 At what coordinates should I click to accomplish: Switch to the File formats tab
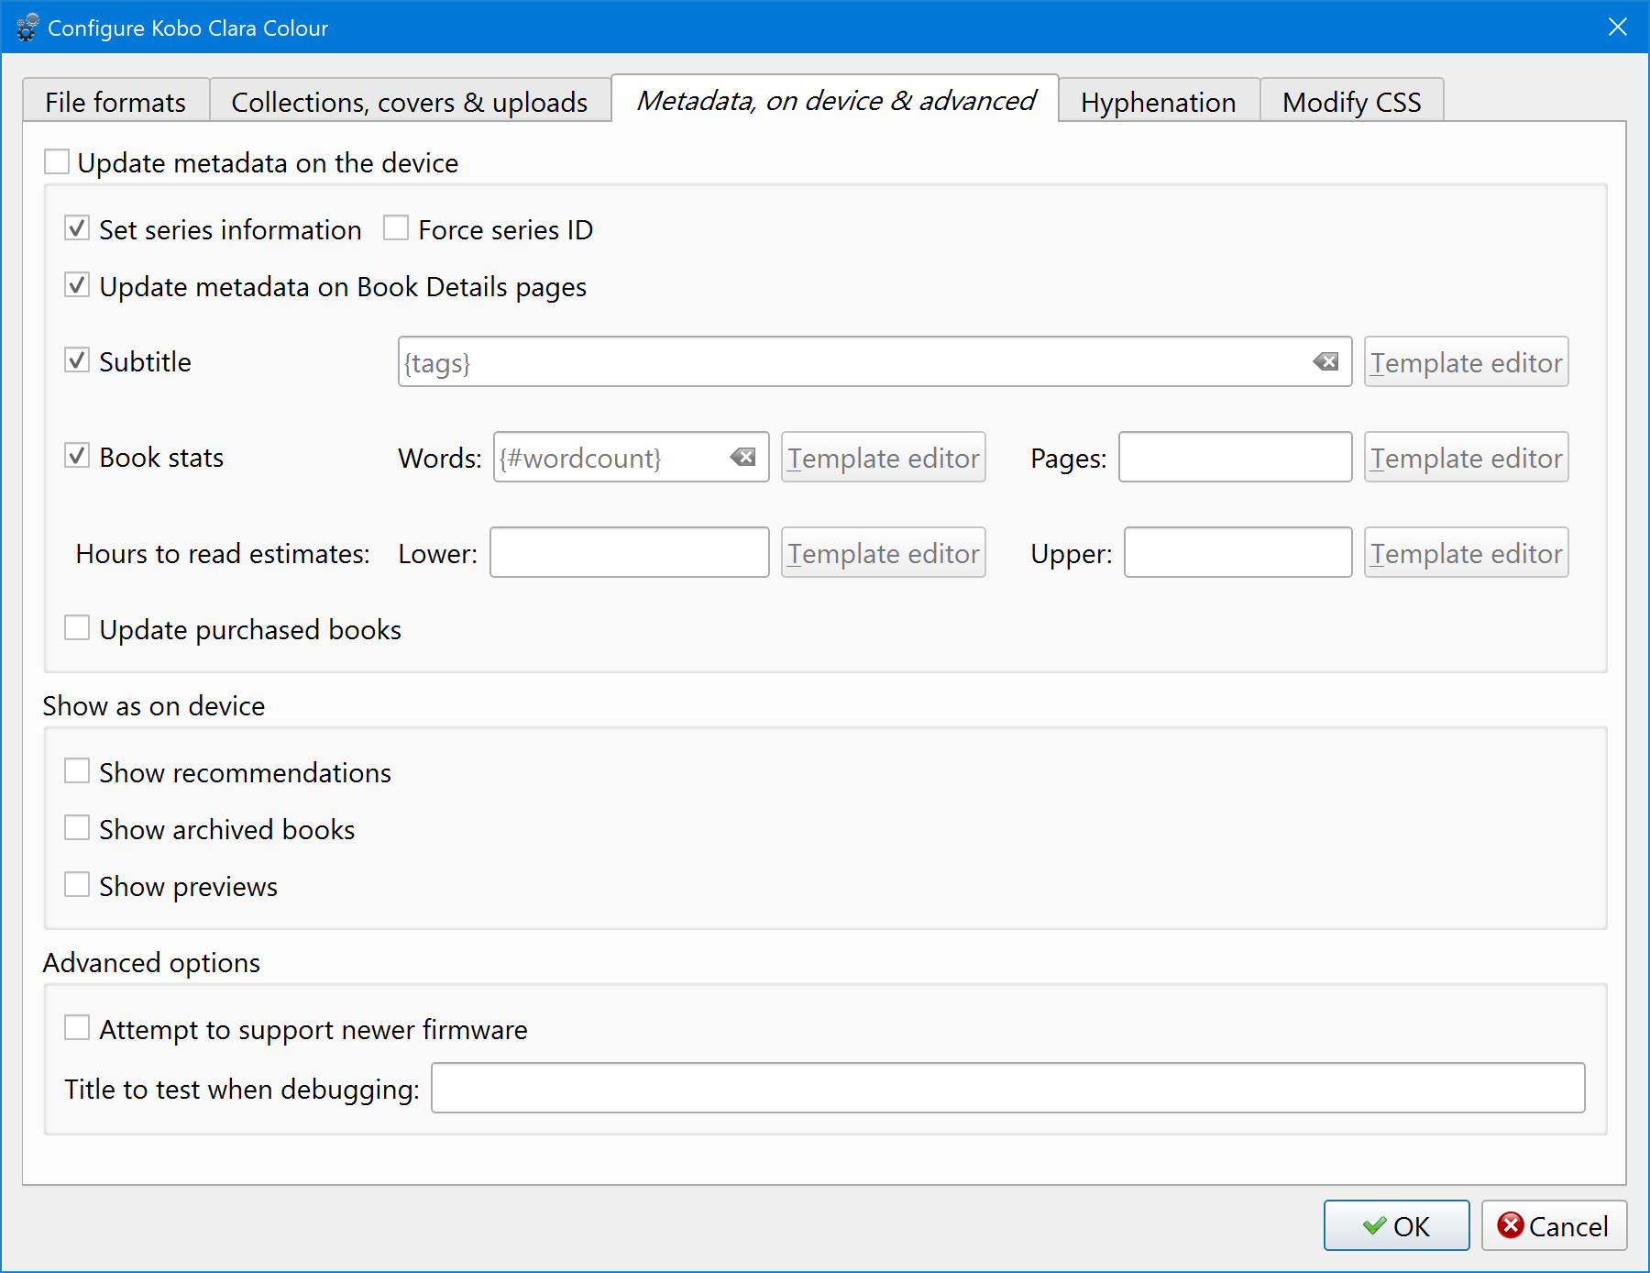coord(115,101)
